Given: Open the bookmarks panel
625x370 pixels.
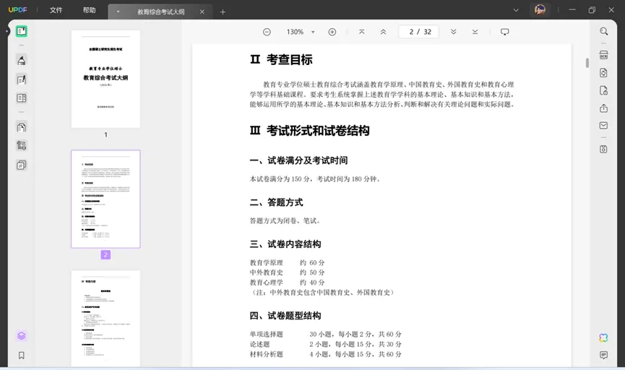Looking at the screenshot, I should [22, 356].
